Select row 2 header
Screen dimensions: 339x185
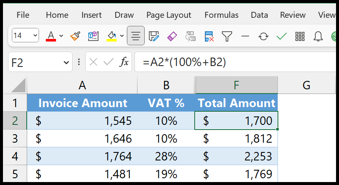[x=15, y=121]
